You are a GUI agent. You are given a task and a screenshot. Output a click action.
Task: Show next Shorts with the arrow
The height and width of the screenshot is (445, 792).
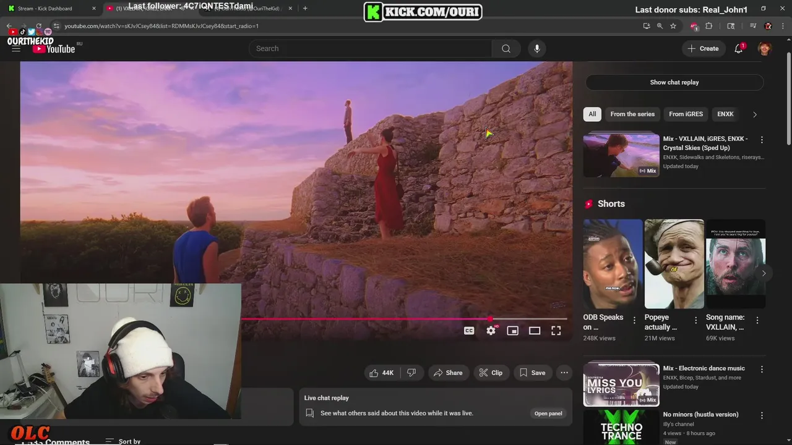[x=764, y=273]
